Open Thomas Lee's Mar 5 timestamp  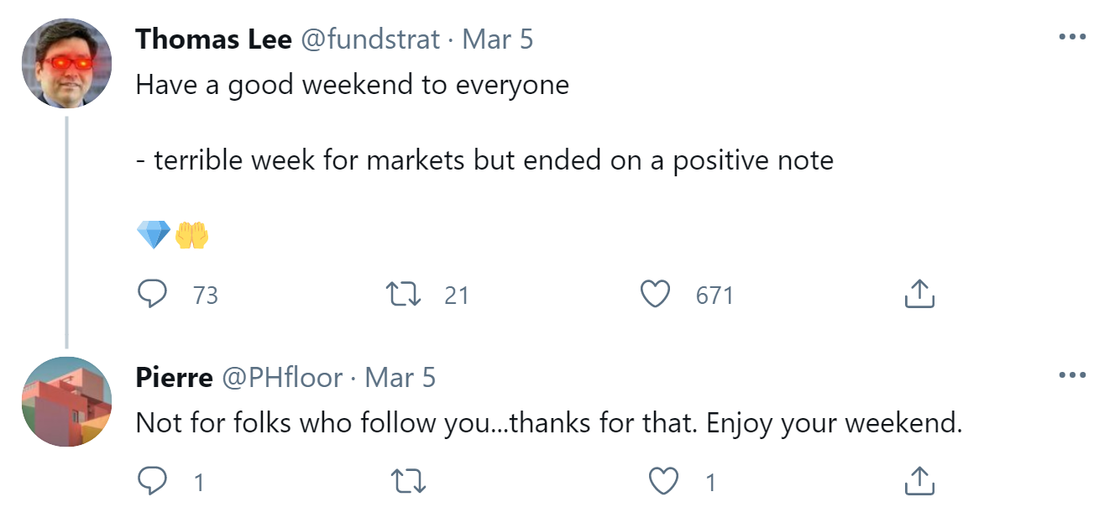[497, 39]
